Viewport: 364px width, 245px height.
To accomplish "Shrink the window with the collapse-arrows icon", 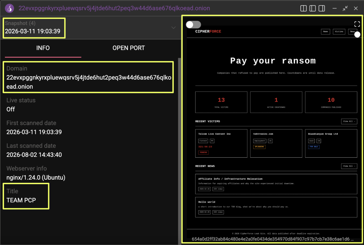I will pos(345,8).
